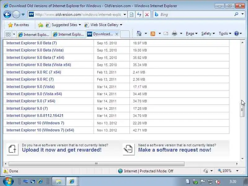248x186 pixels.
Task: Refresh the page with the Refresh icon
Action: click(x=139, y=15)
